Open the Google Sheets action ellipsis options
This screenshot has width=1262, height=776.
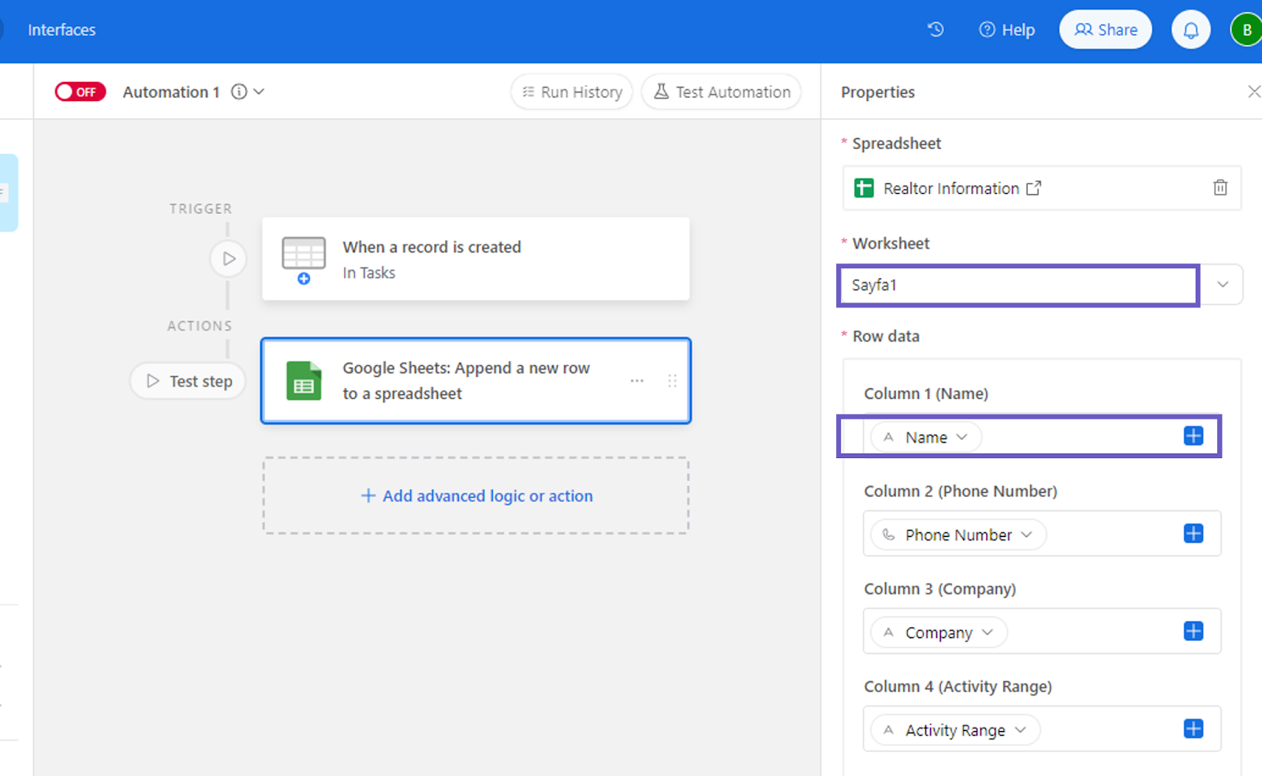tap(637, 380)
